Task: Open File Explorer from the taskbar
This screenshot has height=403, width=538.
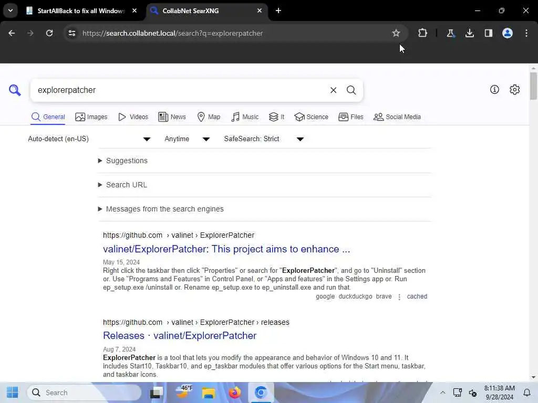Action: 208,393
